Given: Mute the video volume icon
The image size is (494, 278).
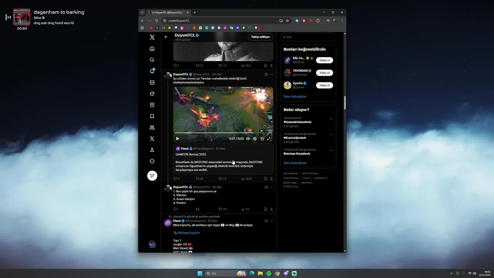Looking at the screenshot, I should coord(248,139).
